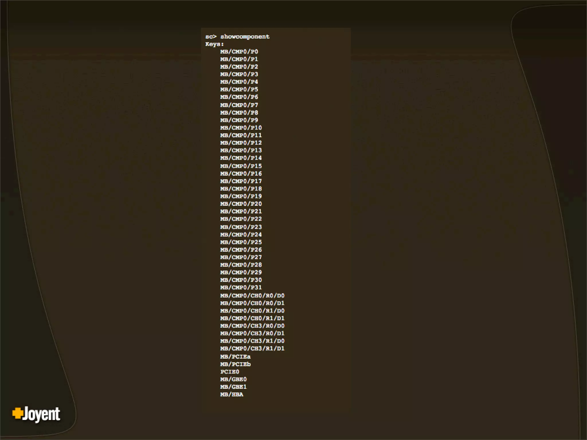Image resolution: width=587 pixels, height=440 pixels.
Task: Select the MB/CMP0/P5 entry
Action: [239, 89]
